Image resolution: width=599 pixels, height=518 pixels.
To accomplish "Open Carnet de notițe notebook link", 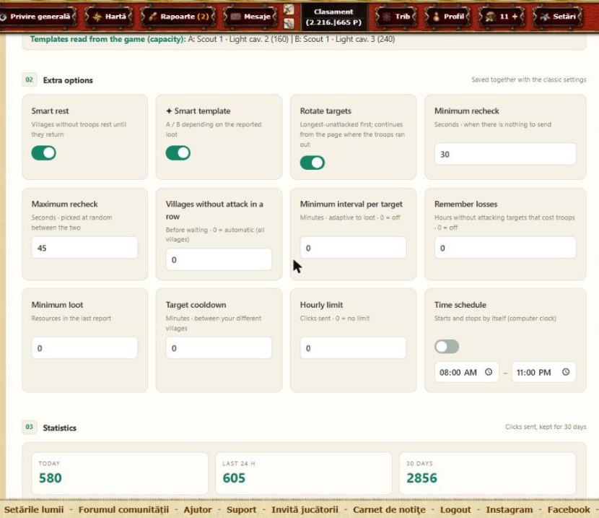I will pos(389,509).
